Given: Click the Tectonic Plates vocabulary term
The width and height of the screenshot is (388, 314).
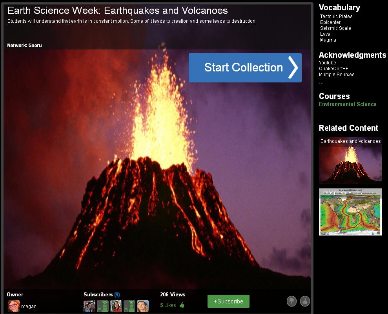Looking at the screenshot, I should click(x=336, y=16).
